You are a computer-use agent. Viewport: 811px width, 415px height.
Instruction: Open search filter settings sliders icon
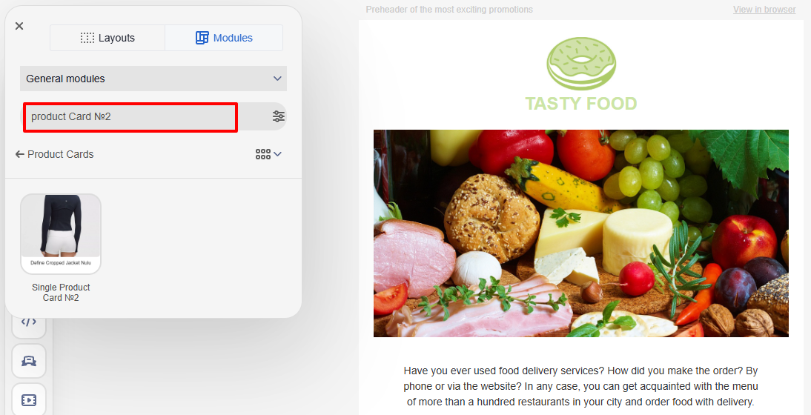278,116
